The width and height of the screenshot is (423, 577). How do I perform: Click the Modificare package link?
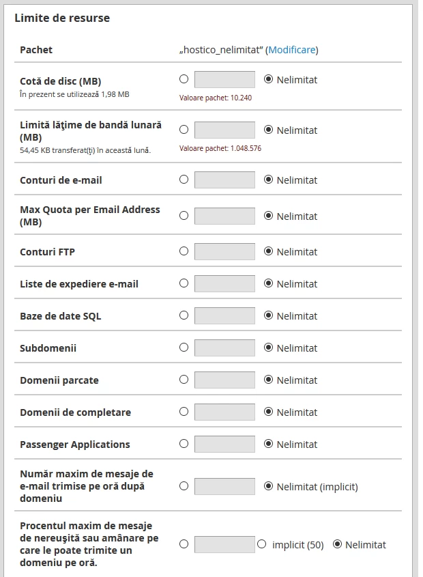291,50
